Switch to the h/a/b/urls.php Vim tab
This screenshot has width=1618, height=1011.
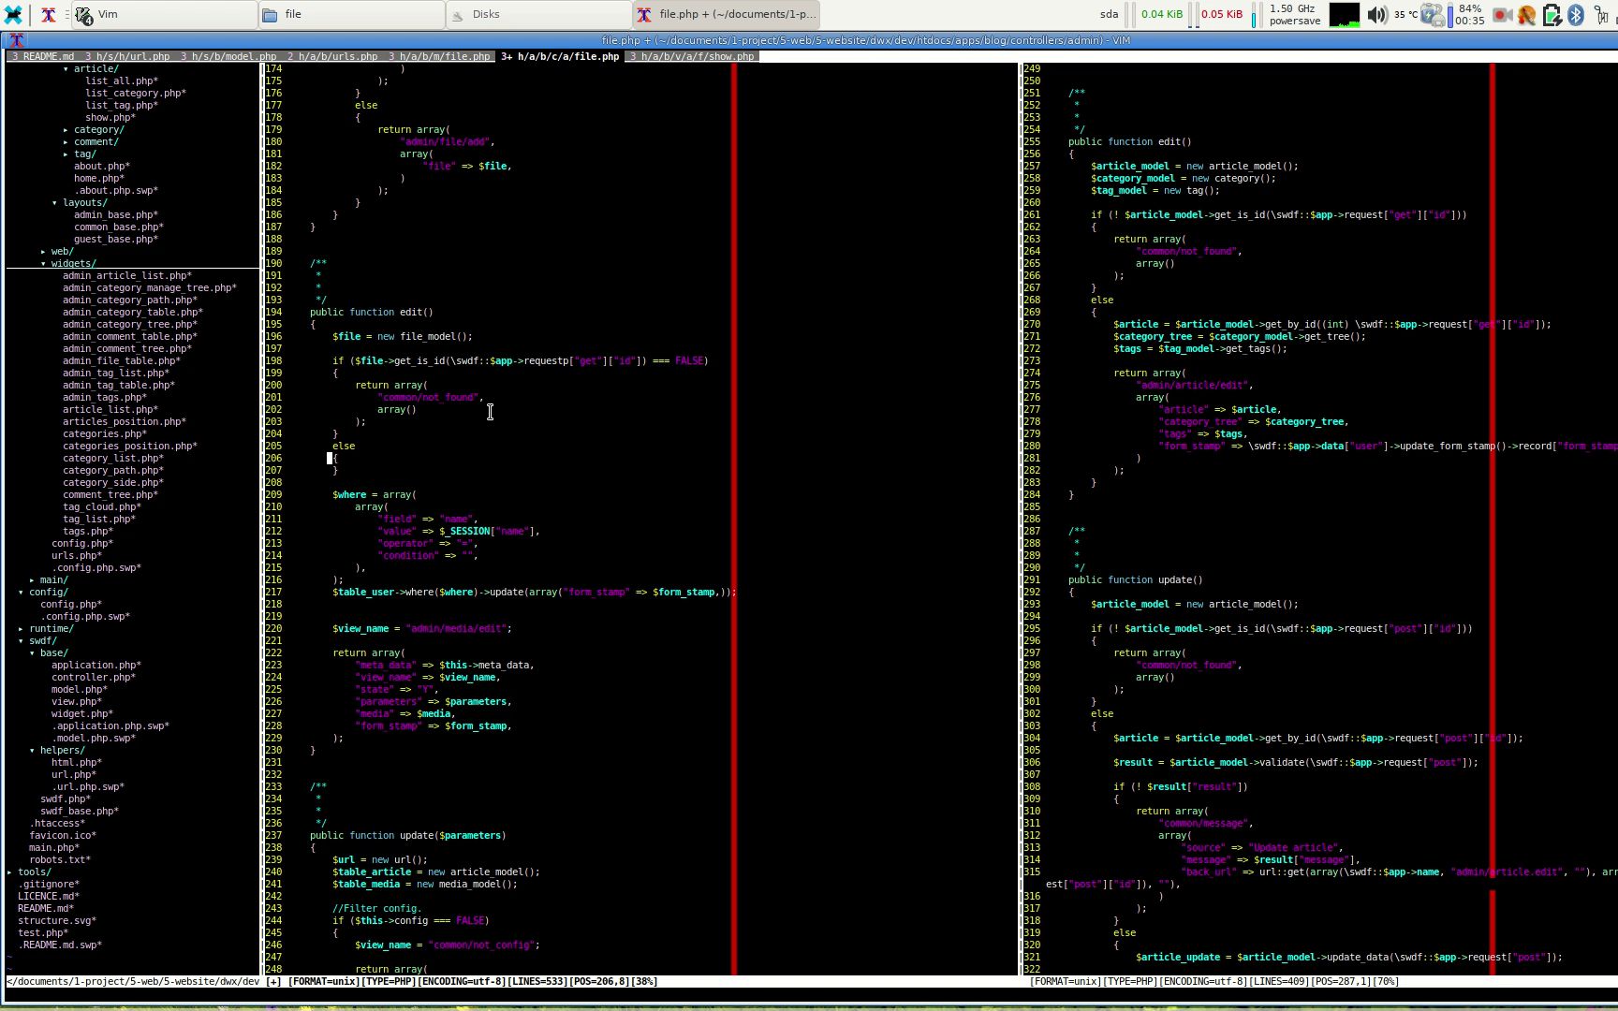tap(332, 56)
